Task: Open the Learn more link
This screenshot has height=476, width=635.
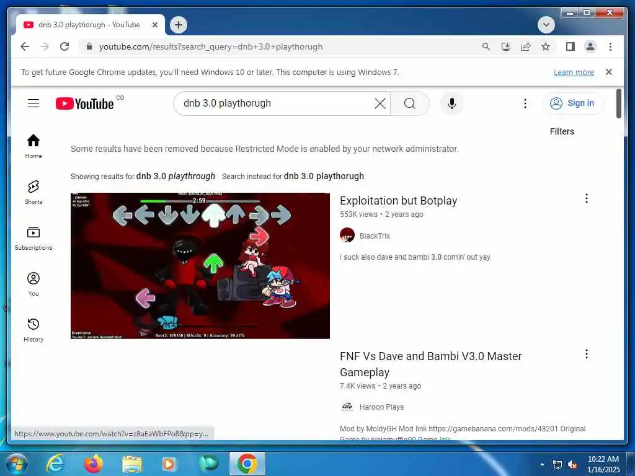Action: point(574,73)
